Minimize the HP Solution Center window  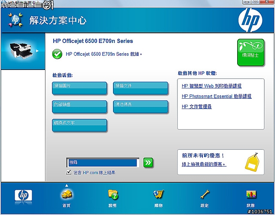247,2
